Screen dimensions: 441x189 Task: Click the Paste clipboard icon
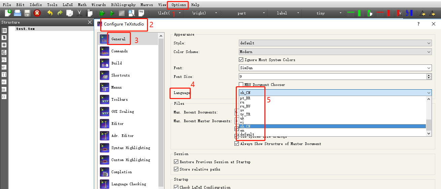pyautogui.click(x=89, y=13)
